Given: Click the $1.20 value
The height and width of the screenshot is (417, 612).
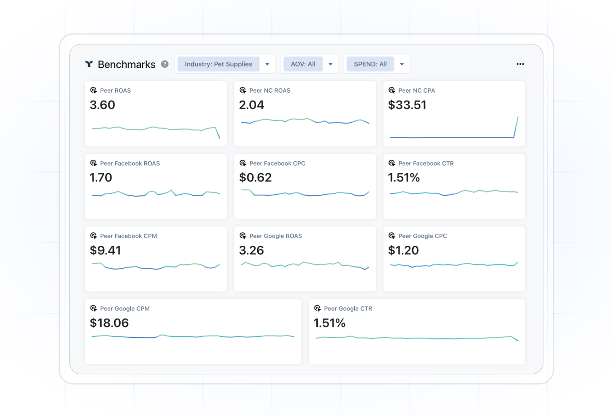Looking at the screenshot, I should pos(403,250).
